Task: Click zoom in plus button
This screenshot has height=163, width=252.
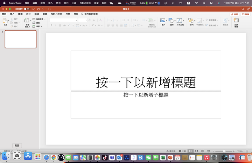Action: [234, 151]
